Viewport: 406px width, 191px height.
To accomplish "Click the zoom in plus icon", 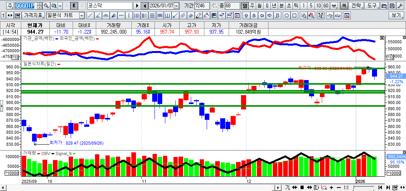I will click(331, 188).
